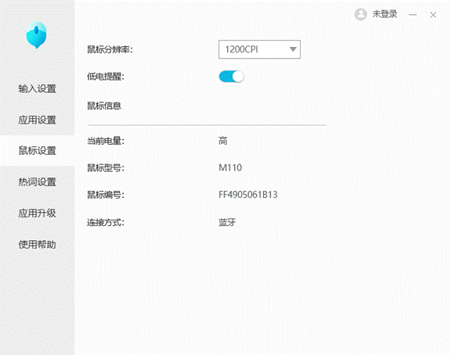Open the 输入设置 tab
The height and width of the screenshot is (355, 451).
point(37,89)
